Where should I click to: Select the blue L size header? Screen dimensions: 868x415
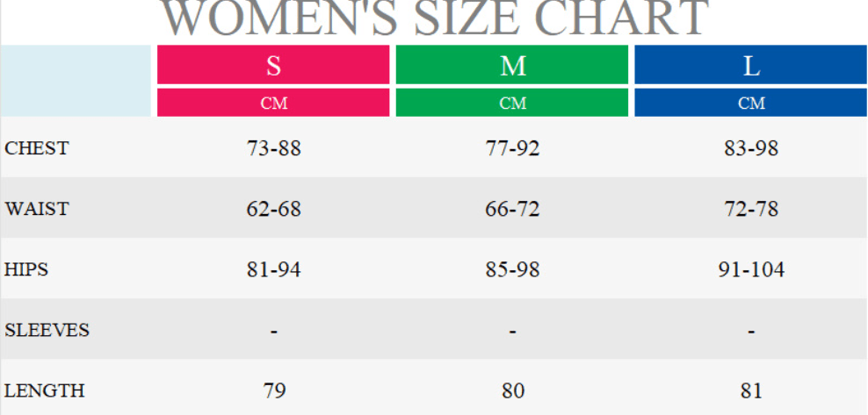[750, 65]
